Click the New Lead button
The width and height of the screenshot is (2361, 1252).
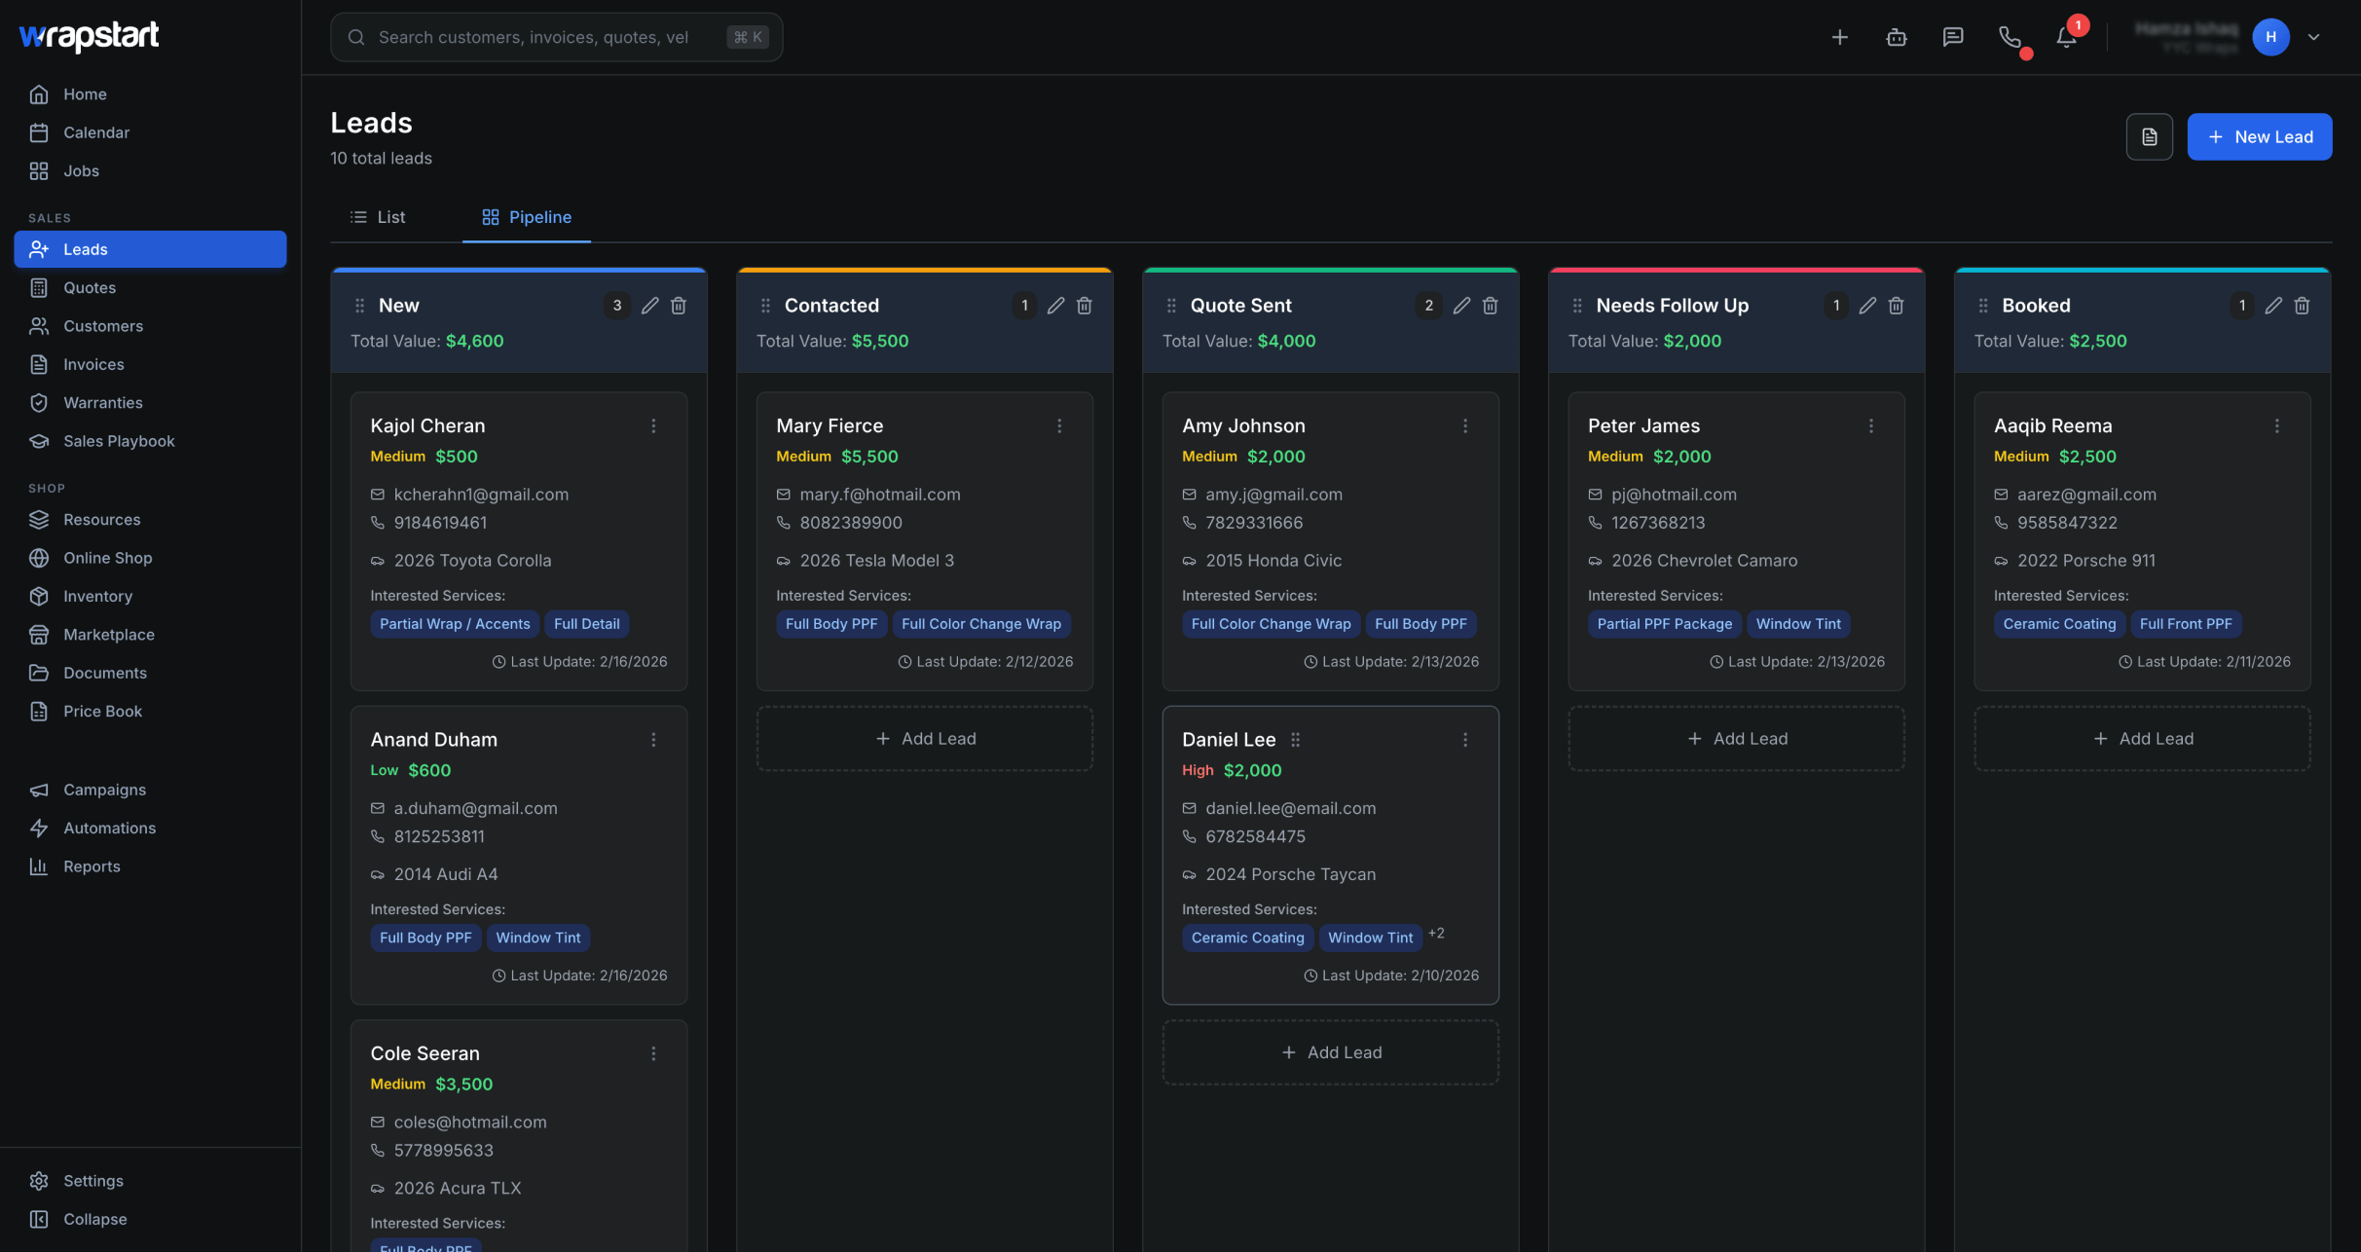coord(2259,137)
